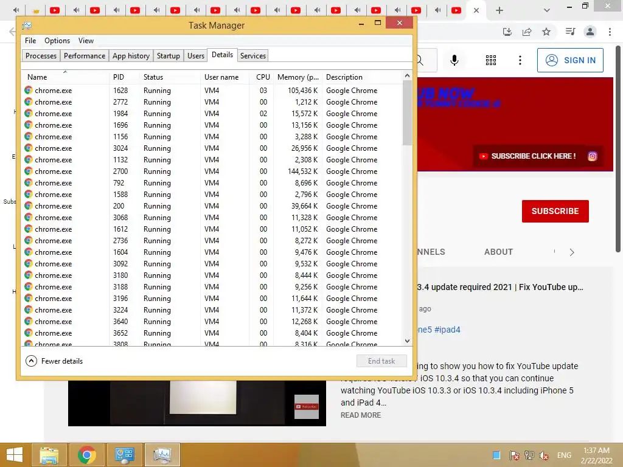Switch to the Startup tab
Screen dimensions: 623x467
coord(169,55)
